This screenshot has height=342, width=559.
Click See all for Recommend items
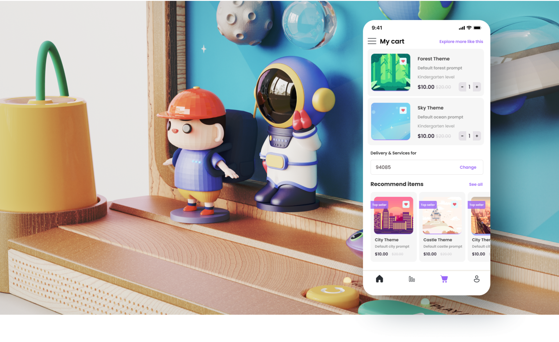pos(476,184)
